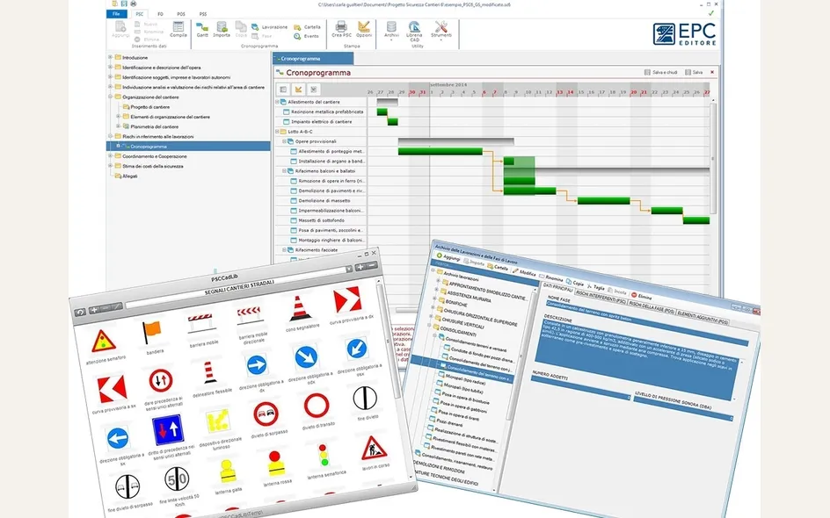Image resolution: width=830 pixels, height=518 pixels.
Task: Click Modifica in the Archivio toolbar
Action: click(523, 273)
